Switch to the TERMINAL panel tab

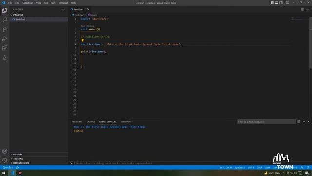point(126,122)
